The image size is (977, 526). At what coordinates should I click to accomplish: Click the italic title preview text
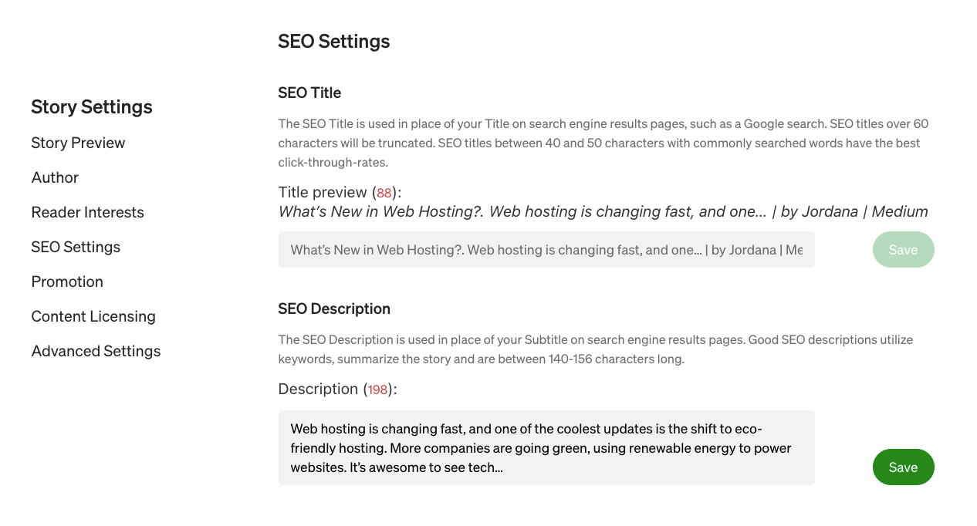pos(602,211)
